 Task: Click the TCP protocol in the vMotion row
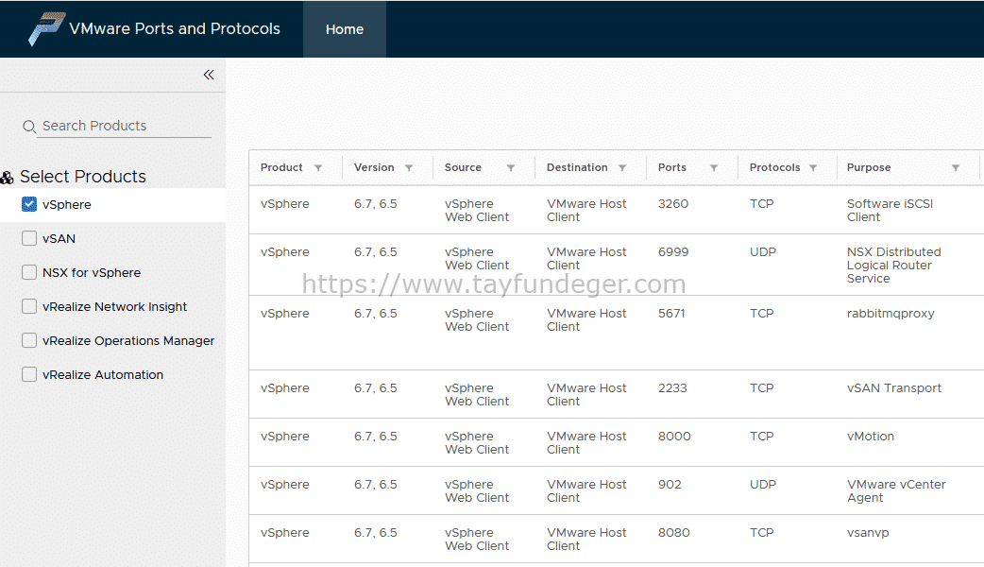pos(761,437)
